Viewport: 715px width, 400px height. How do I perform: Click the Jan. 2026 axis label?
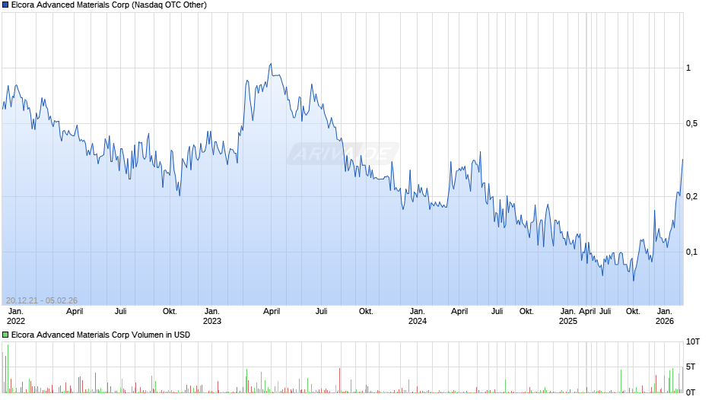point(664,316)
